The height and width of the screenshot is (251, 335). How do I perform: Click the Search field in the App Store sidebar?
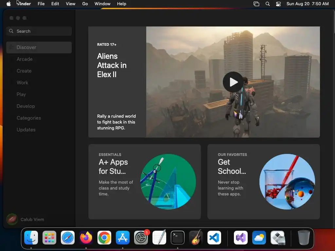pos(39,31)
